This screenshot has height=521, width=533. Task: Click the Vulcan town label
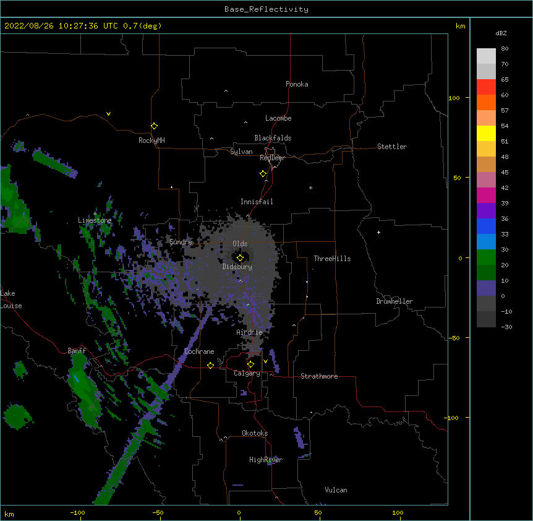pyautogui.click(x=336, y=490)
